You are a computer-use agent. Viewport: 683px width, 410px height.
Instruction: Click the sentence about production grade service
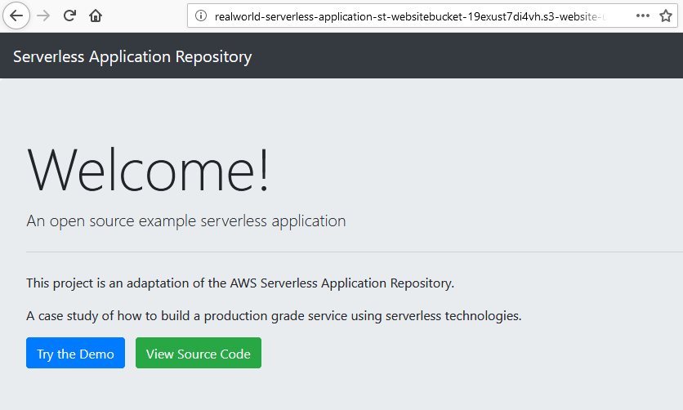point(274,316)
